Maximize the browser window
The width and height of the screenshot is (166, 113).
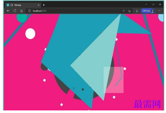tap(153, 4)
